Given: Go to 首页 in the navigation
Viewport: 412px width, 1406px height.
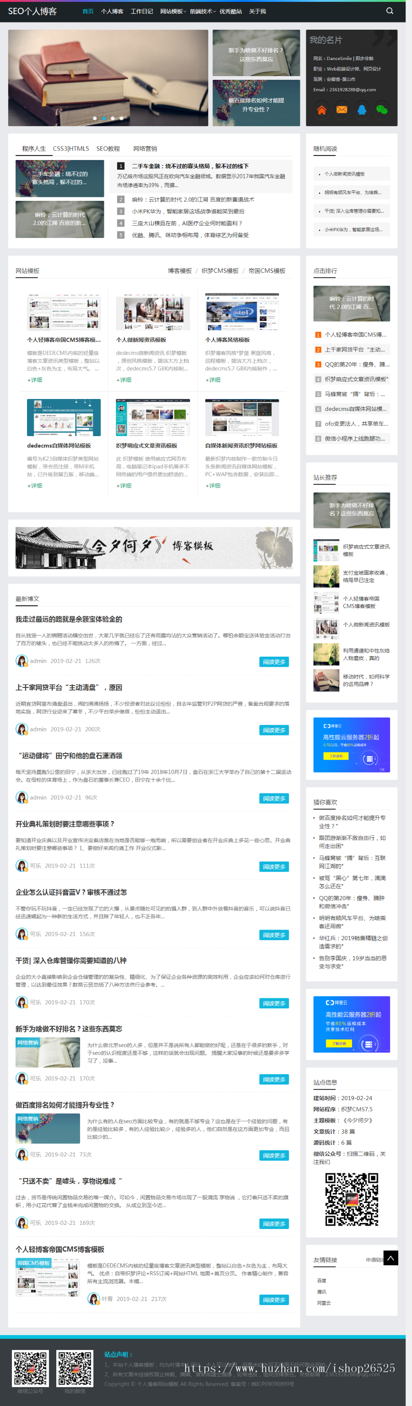Looking at the screenshot, I should click(x=88, y=11).
